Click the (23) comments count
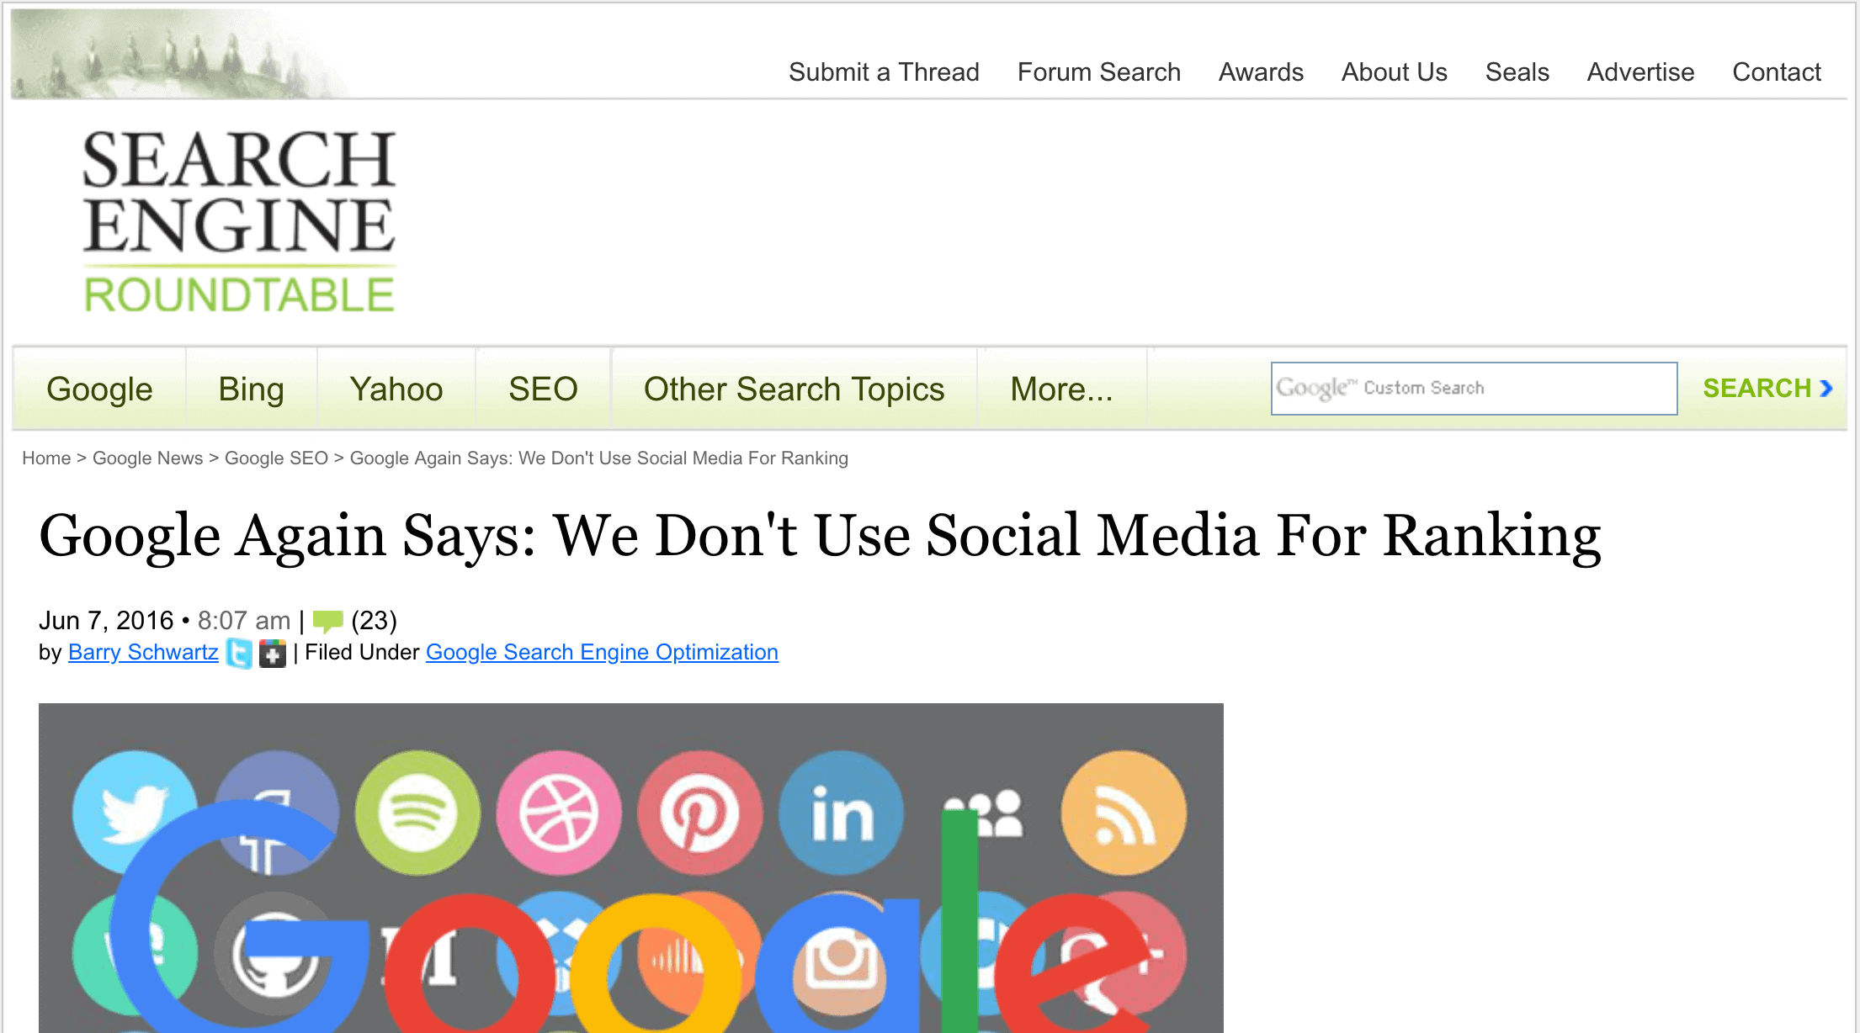 click(374, 621)
